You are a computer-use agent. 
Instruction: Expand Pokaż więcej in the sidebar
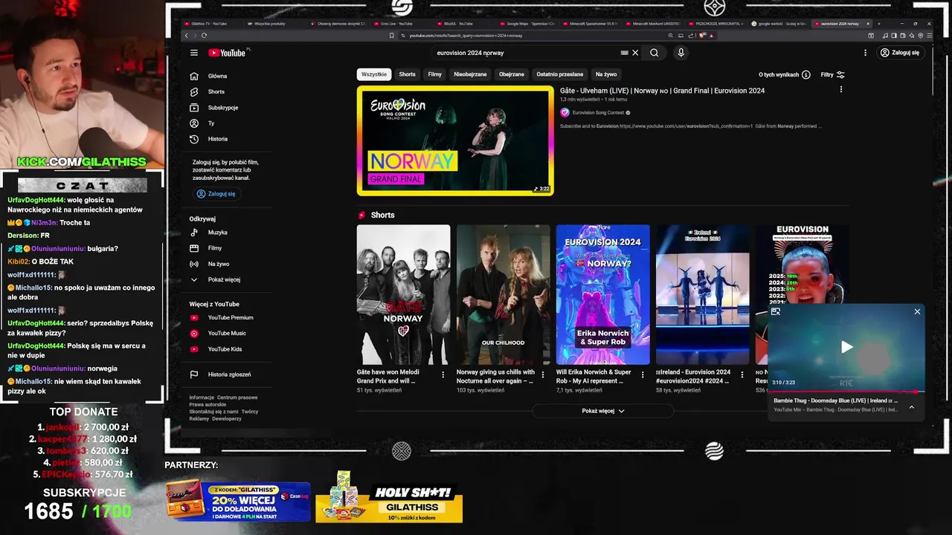[x=225, y=279]
